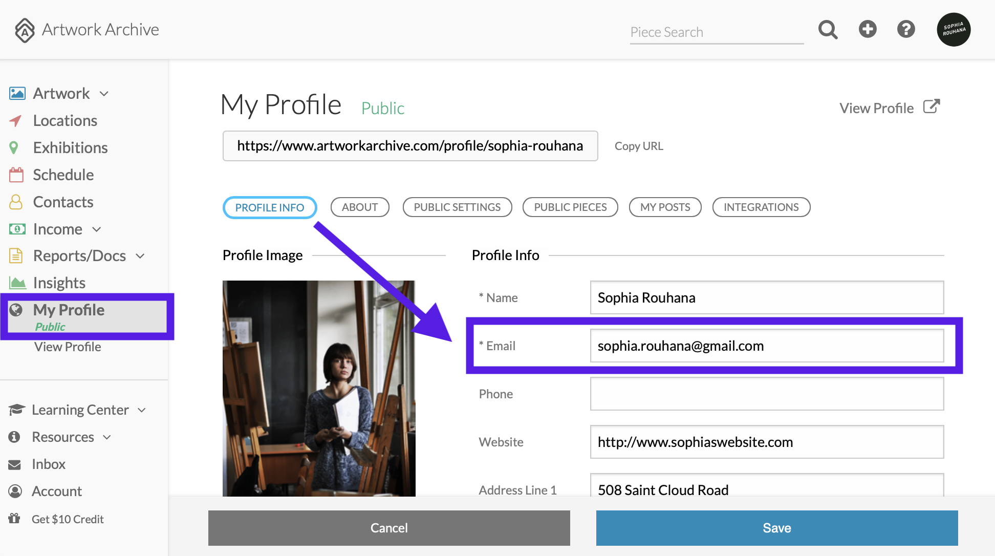Open Locations from the sidebar
The image size is (995, 556).
pos(65,121)
